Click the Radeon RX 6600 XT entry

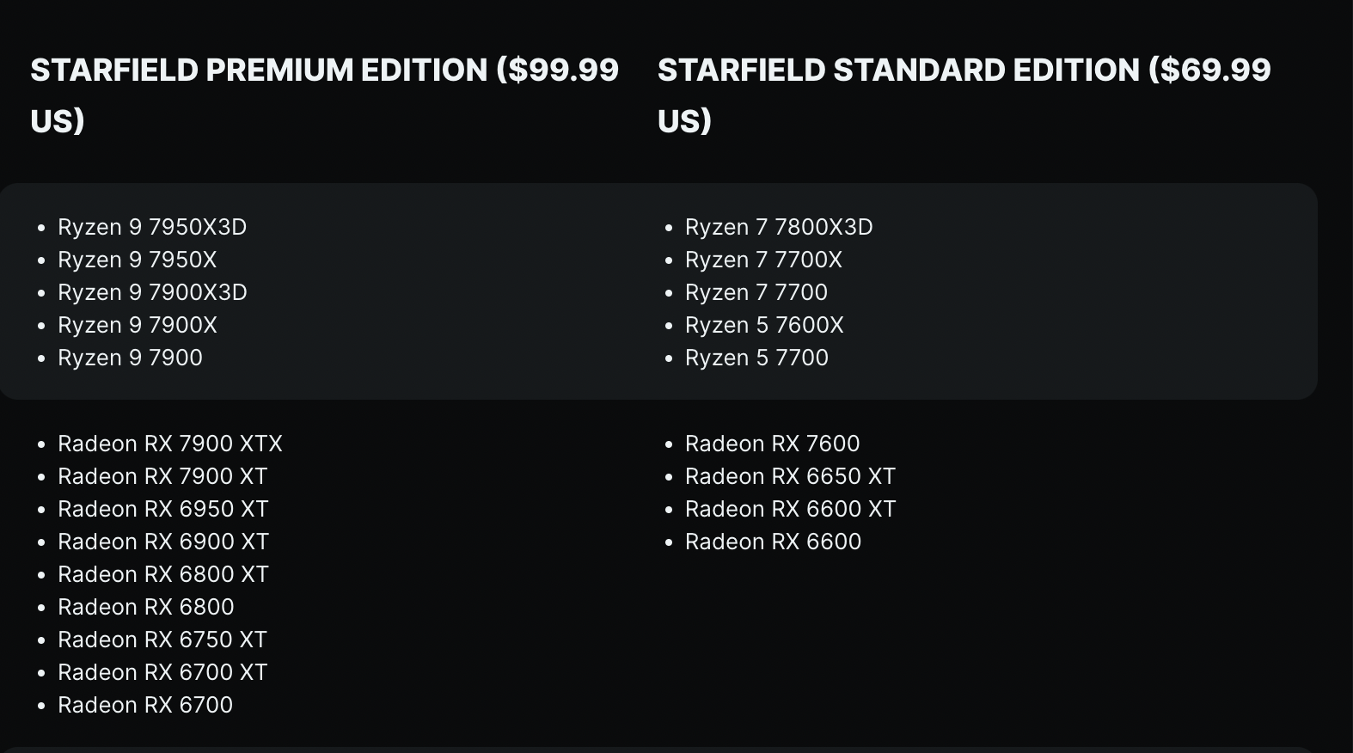(x=790, y=509)
